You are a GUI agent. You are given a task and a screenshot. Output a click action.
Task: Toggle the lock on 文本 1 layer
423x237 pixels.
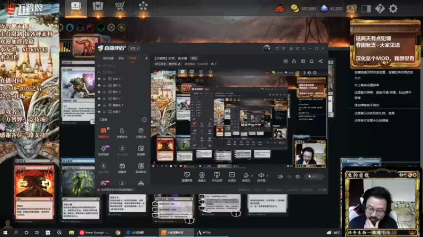[x=104, y=79]
